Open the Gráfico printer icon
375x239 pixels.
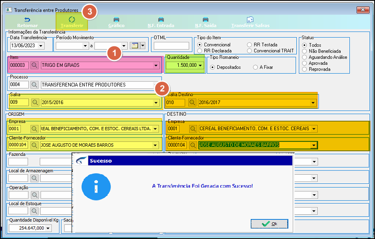116,19
